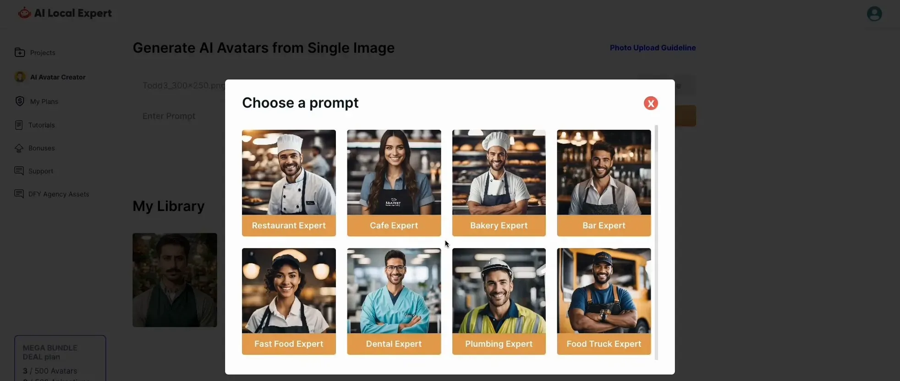The height and width of the screenshot is (381, 900).
Task: Choose the Food Truck Expert prompt
Action: click(x=604, y=301)
